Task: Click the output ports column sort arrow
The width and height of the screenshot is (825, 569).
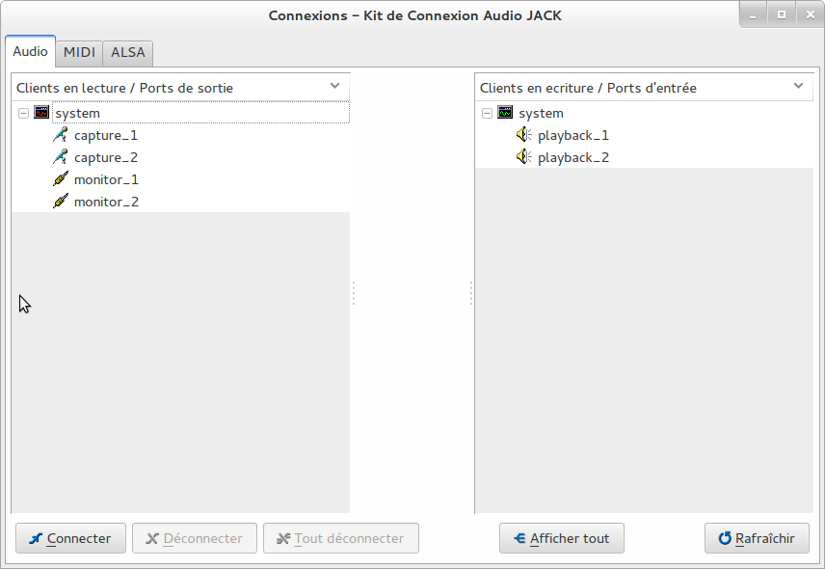Action: [x=334, y=87]
